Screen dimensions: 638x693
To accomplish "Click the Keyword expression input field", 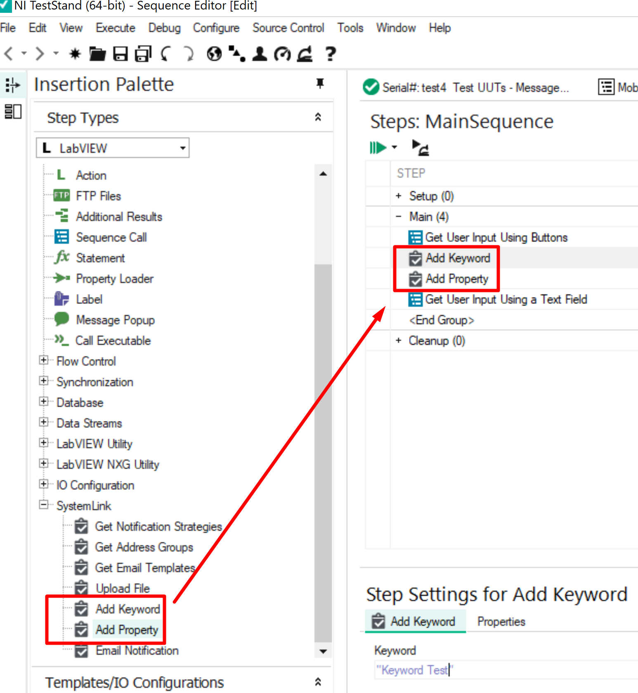I will (x=506, y=669).
